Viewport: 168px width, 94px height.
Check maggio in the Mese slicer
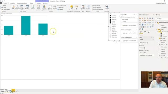coord(110,25)
